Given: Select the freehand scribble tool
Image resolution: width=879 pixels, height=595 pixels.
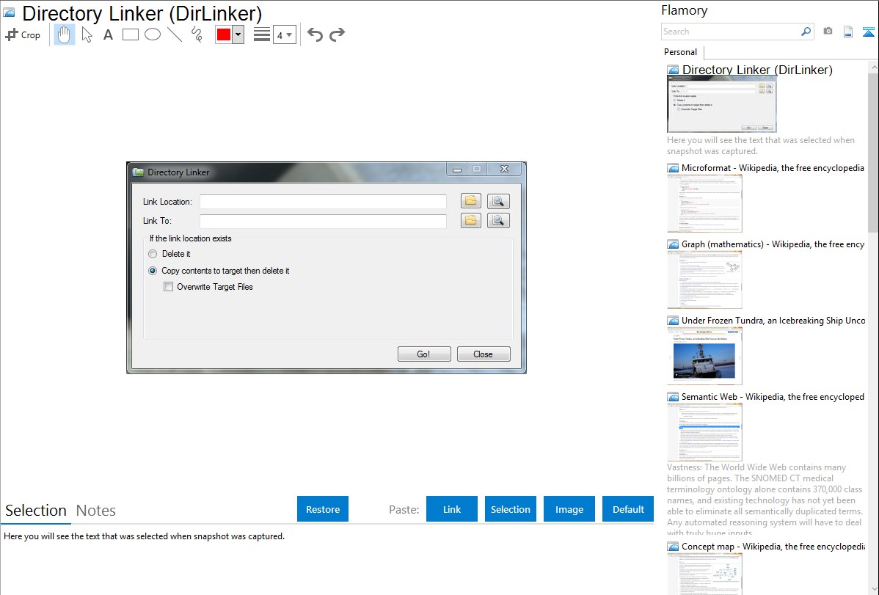Looking at the screenshot, I should point(197,34).
